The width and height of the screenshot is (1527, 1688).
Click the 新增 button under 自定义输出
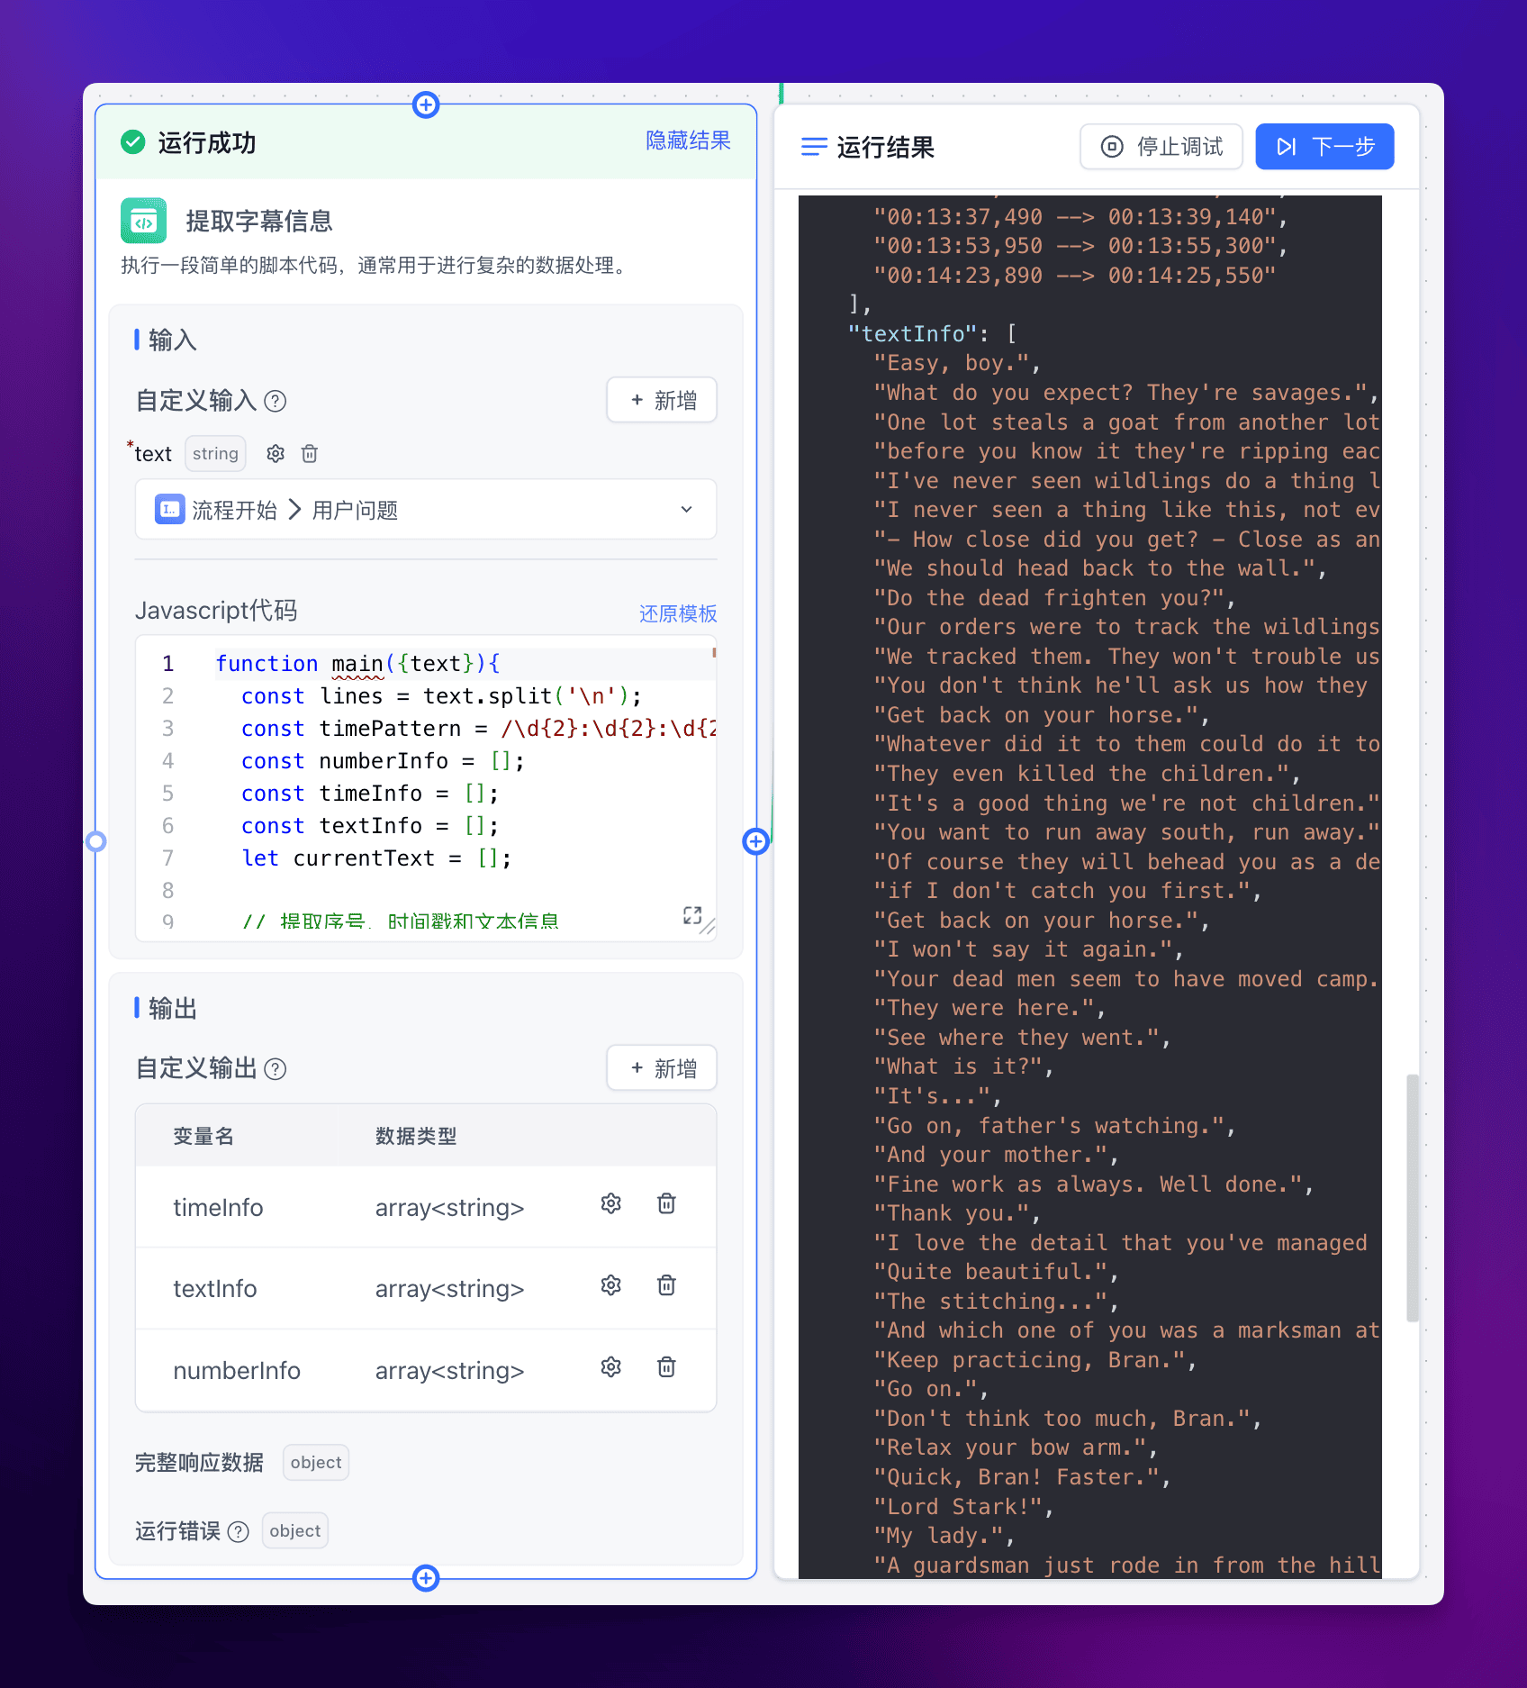tap(662, 1068)
